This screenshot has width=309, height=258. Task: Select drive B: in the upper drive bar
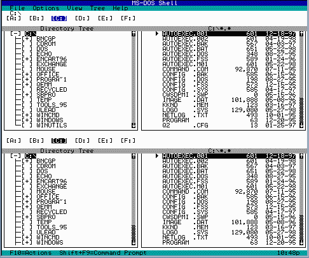point(37,18)
